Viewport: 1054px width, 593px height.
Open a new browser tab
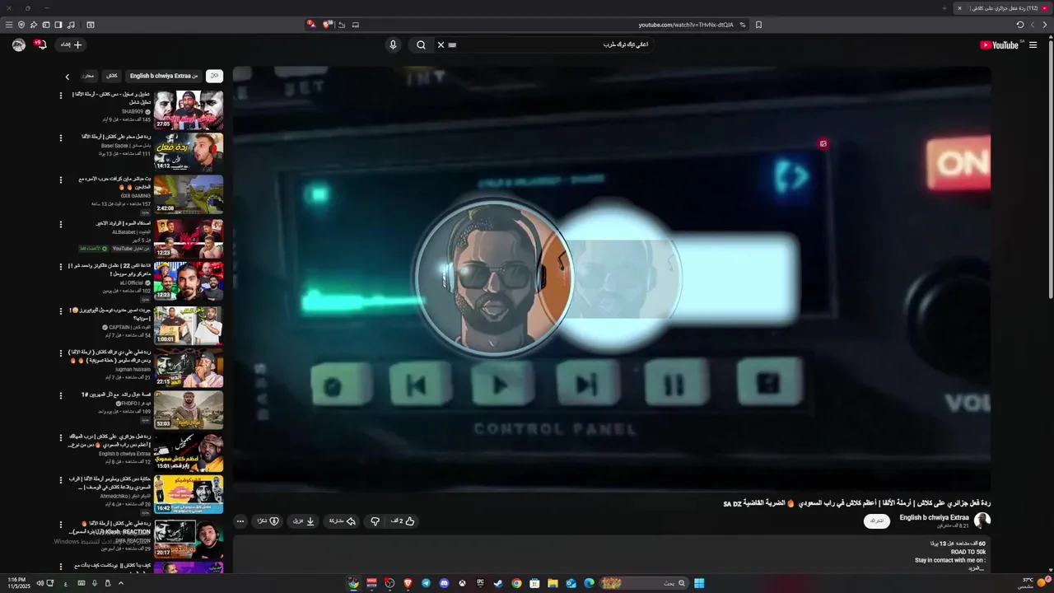[944, 8]
